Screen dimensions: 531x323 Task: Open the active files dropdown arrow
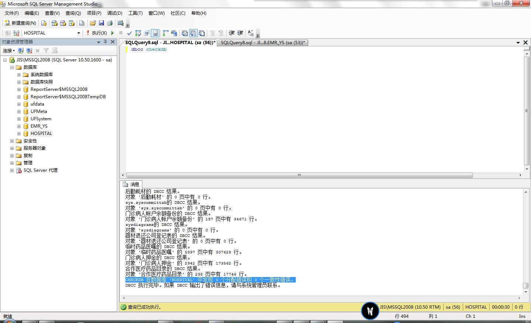click(518, 43)
